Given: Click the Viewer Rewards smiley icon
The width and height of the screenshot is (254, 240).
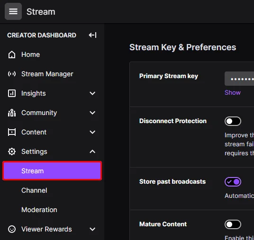Looking at the screenshot, I should tap(12, 229).
